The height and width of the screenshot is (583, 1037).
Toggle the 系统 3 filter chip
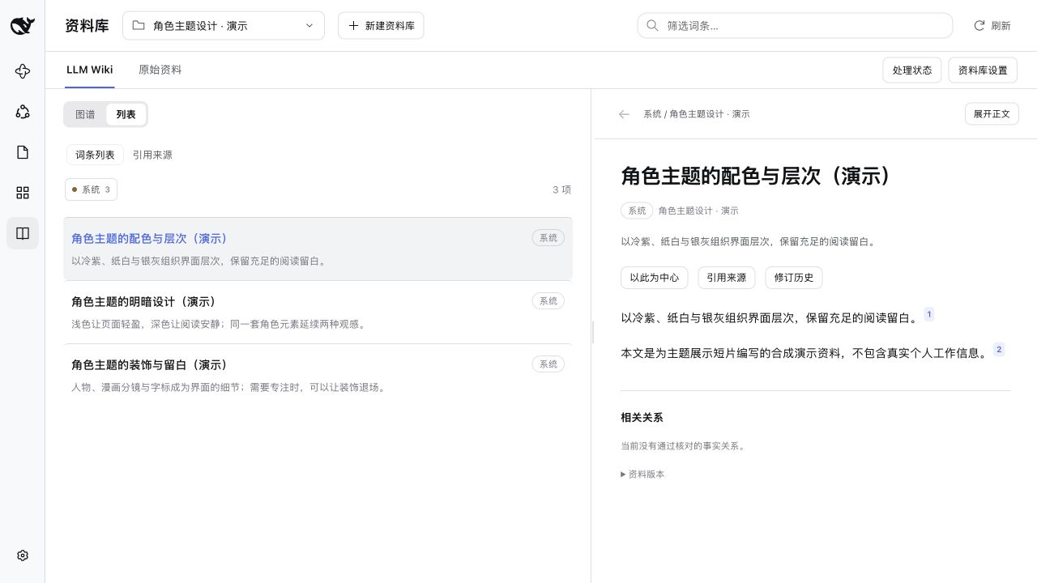(x=91, y=189)
